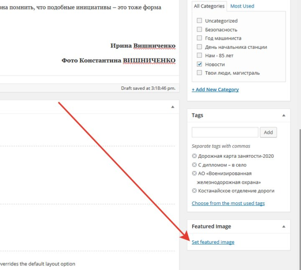Check the Год машиниста category
Viewport: 301px width, 270px height.
tap(199, 38)
